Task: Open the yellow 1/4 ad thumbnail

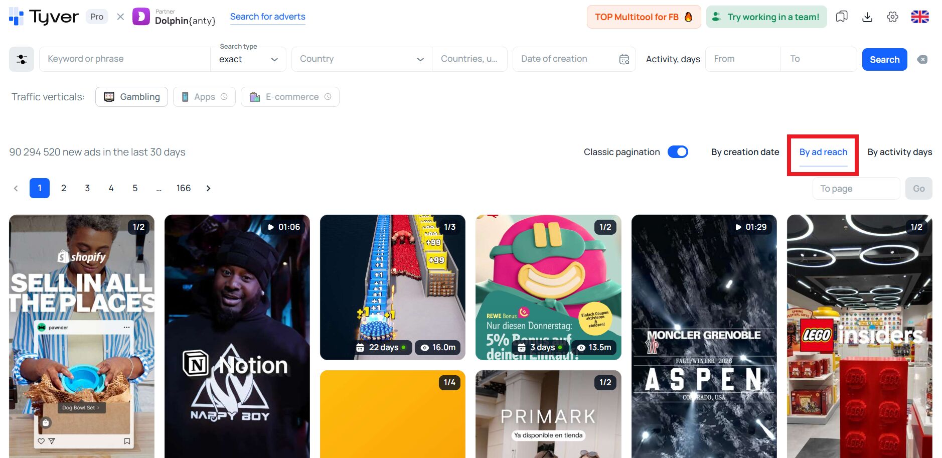Action: click(393, 414)
